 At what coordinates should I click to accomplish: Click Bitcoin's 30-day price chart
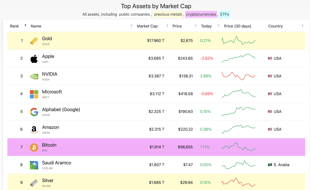click(239, 147)
